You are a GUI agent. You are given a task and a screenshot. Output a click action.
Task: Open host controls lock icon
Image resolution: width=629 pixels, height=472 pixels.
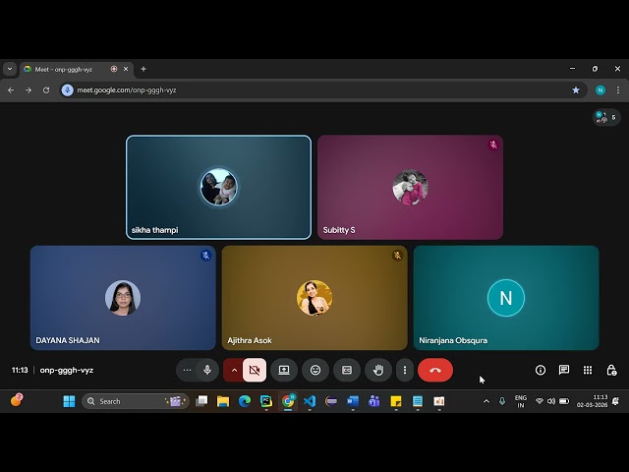611,370
